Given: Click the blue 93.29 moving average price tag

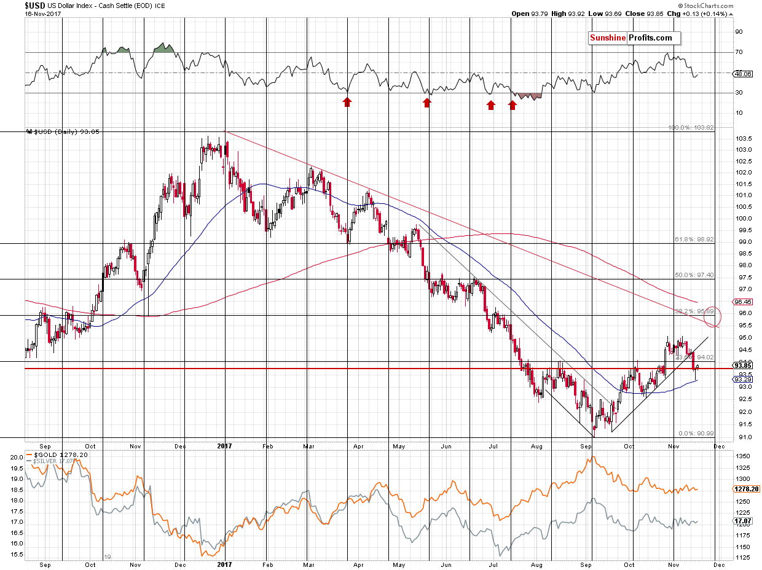Looking at the screenshot, I should [x=744, y=379].
